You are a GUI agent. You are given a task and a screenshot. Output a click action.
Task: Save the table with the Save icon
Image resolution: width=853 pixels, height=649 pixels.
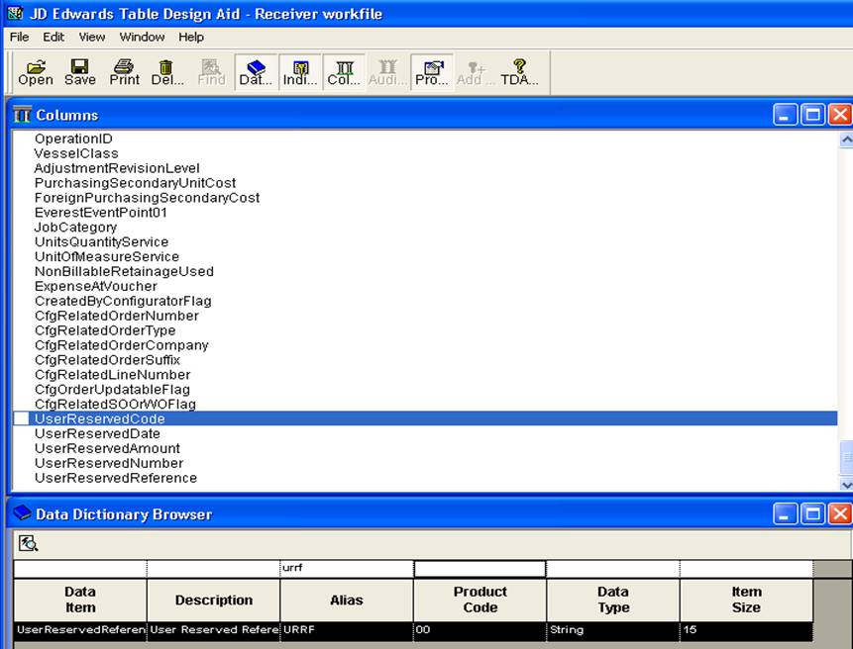pos(80,72)
